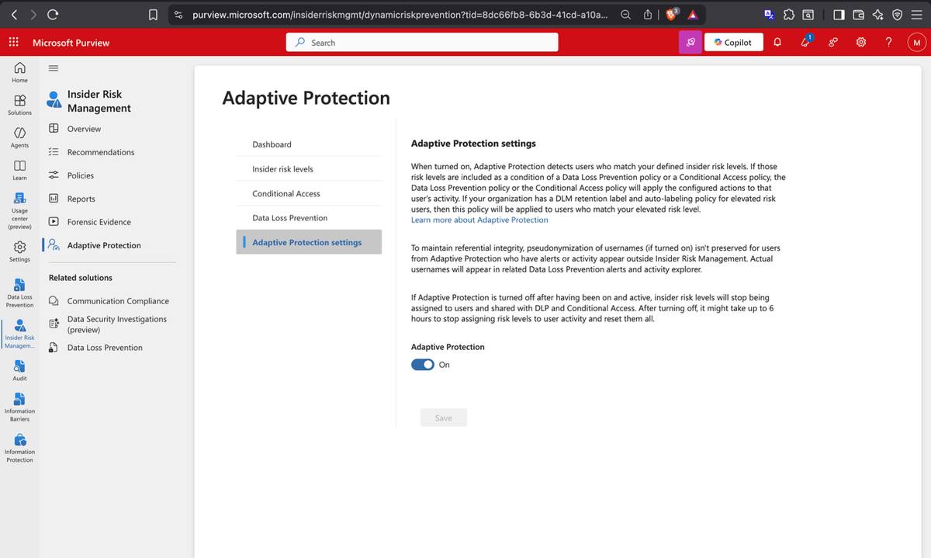The height and width of the screenshot is (558, 931).
Task: Open the Dashboard tab
Action: 309,144
